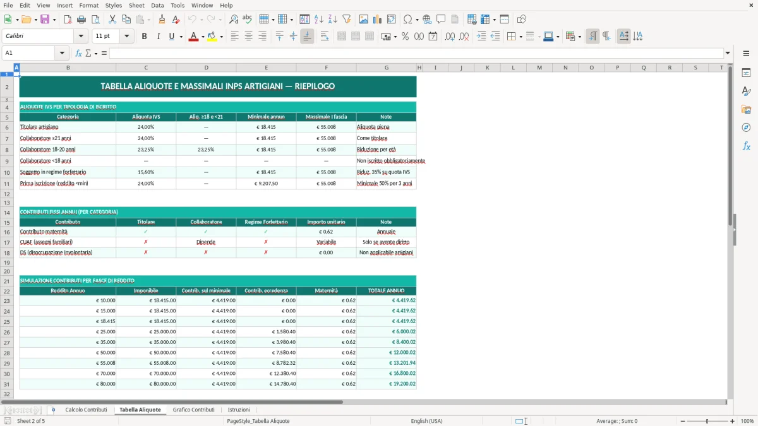This screenshot has height=426, width=758.
Task: Click the Freeze Rows and Columns icon
Action: [x=486, y=20]
